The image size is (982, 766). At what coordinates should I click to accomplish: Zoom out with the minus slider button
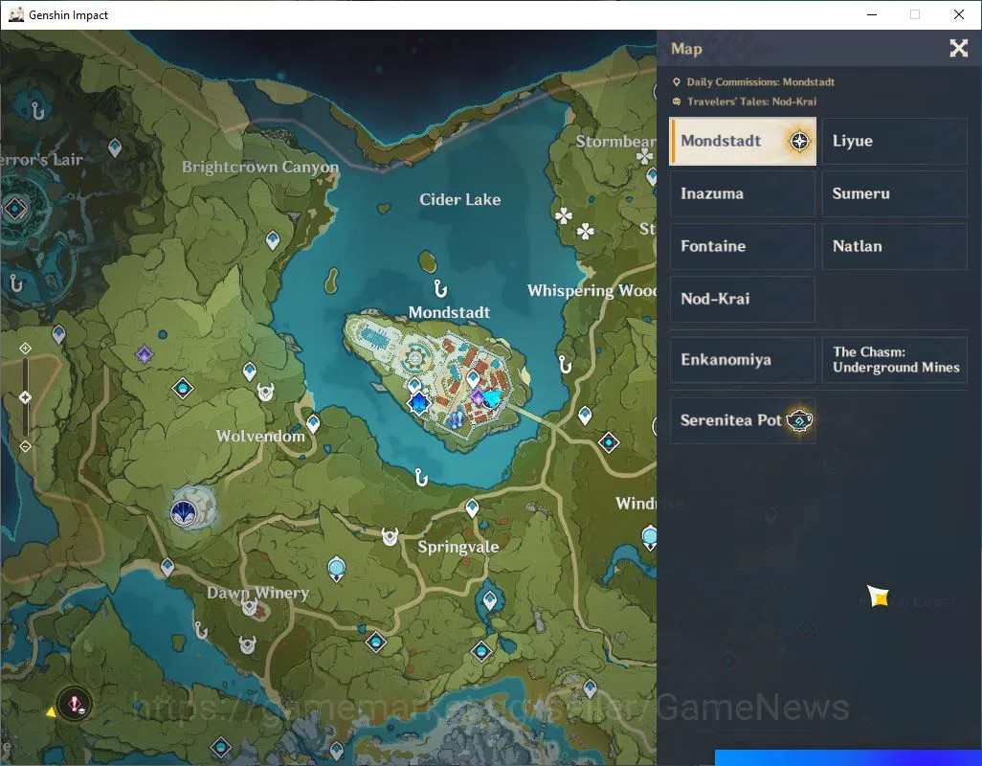[25, 446]
